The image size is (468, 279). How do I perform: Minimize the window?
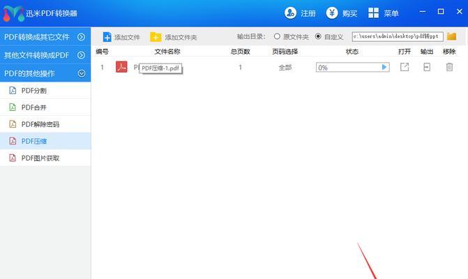[423, 12]
